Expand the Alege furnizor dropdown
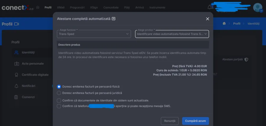 [x=94, y=34]
